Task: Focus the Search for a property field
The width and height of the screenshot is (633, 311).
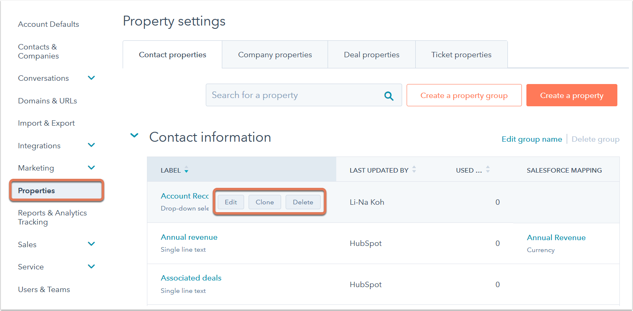Action: 304,95
